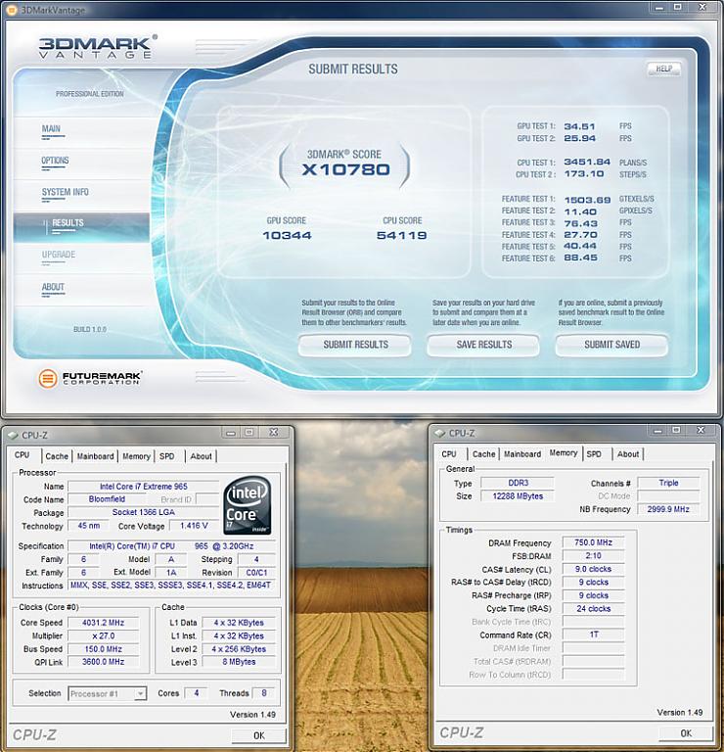Open the ABOUT page in 3DMark
Viewport: 724px width, 752px height.
[53, 287]
